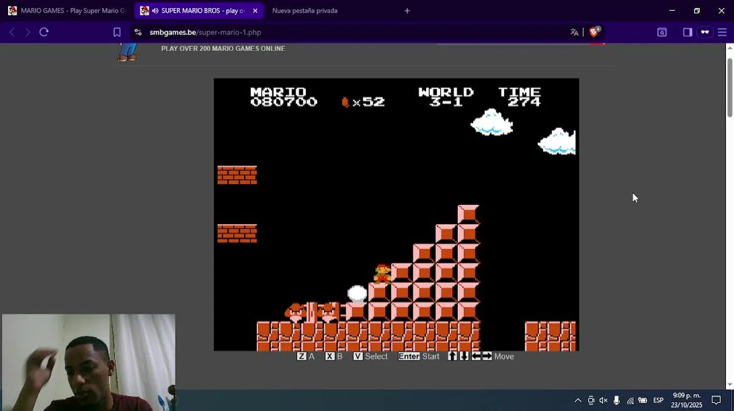
Task: Open the notification center icon
Action: coord(716,400)
